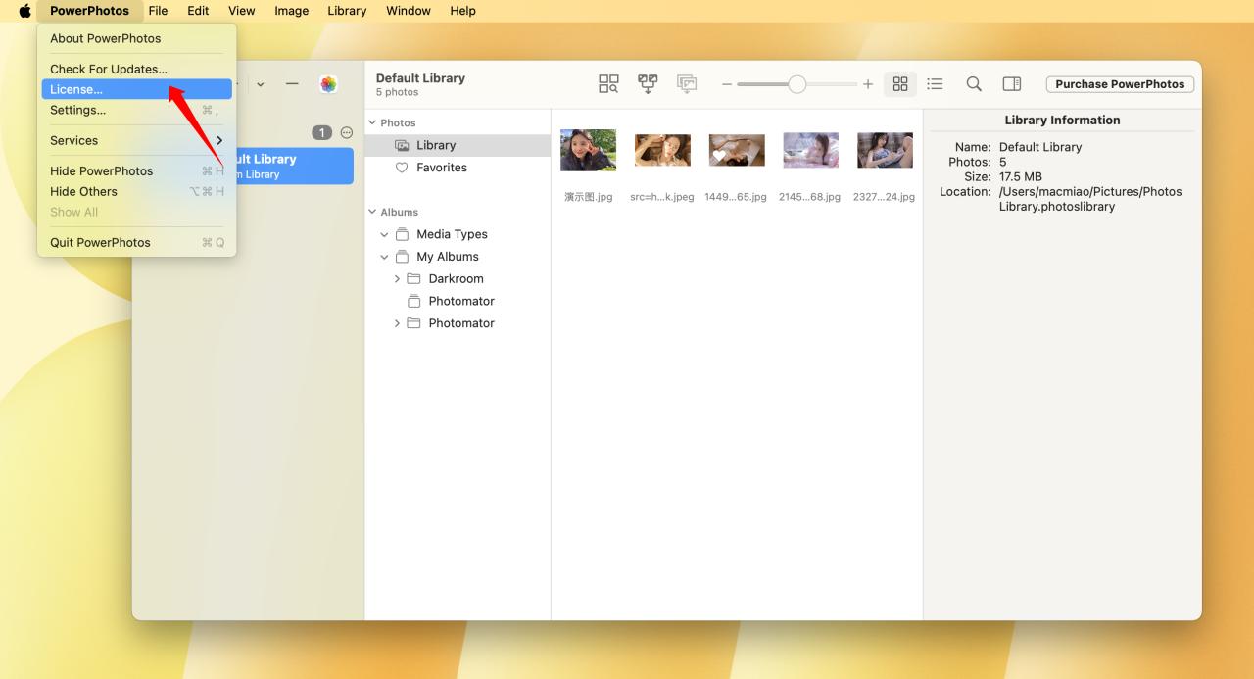Select the Darkroom folder row
The image size is (1254, 679).
[458, 279]
